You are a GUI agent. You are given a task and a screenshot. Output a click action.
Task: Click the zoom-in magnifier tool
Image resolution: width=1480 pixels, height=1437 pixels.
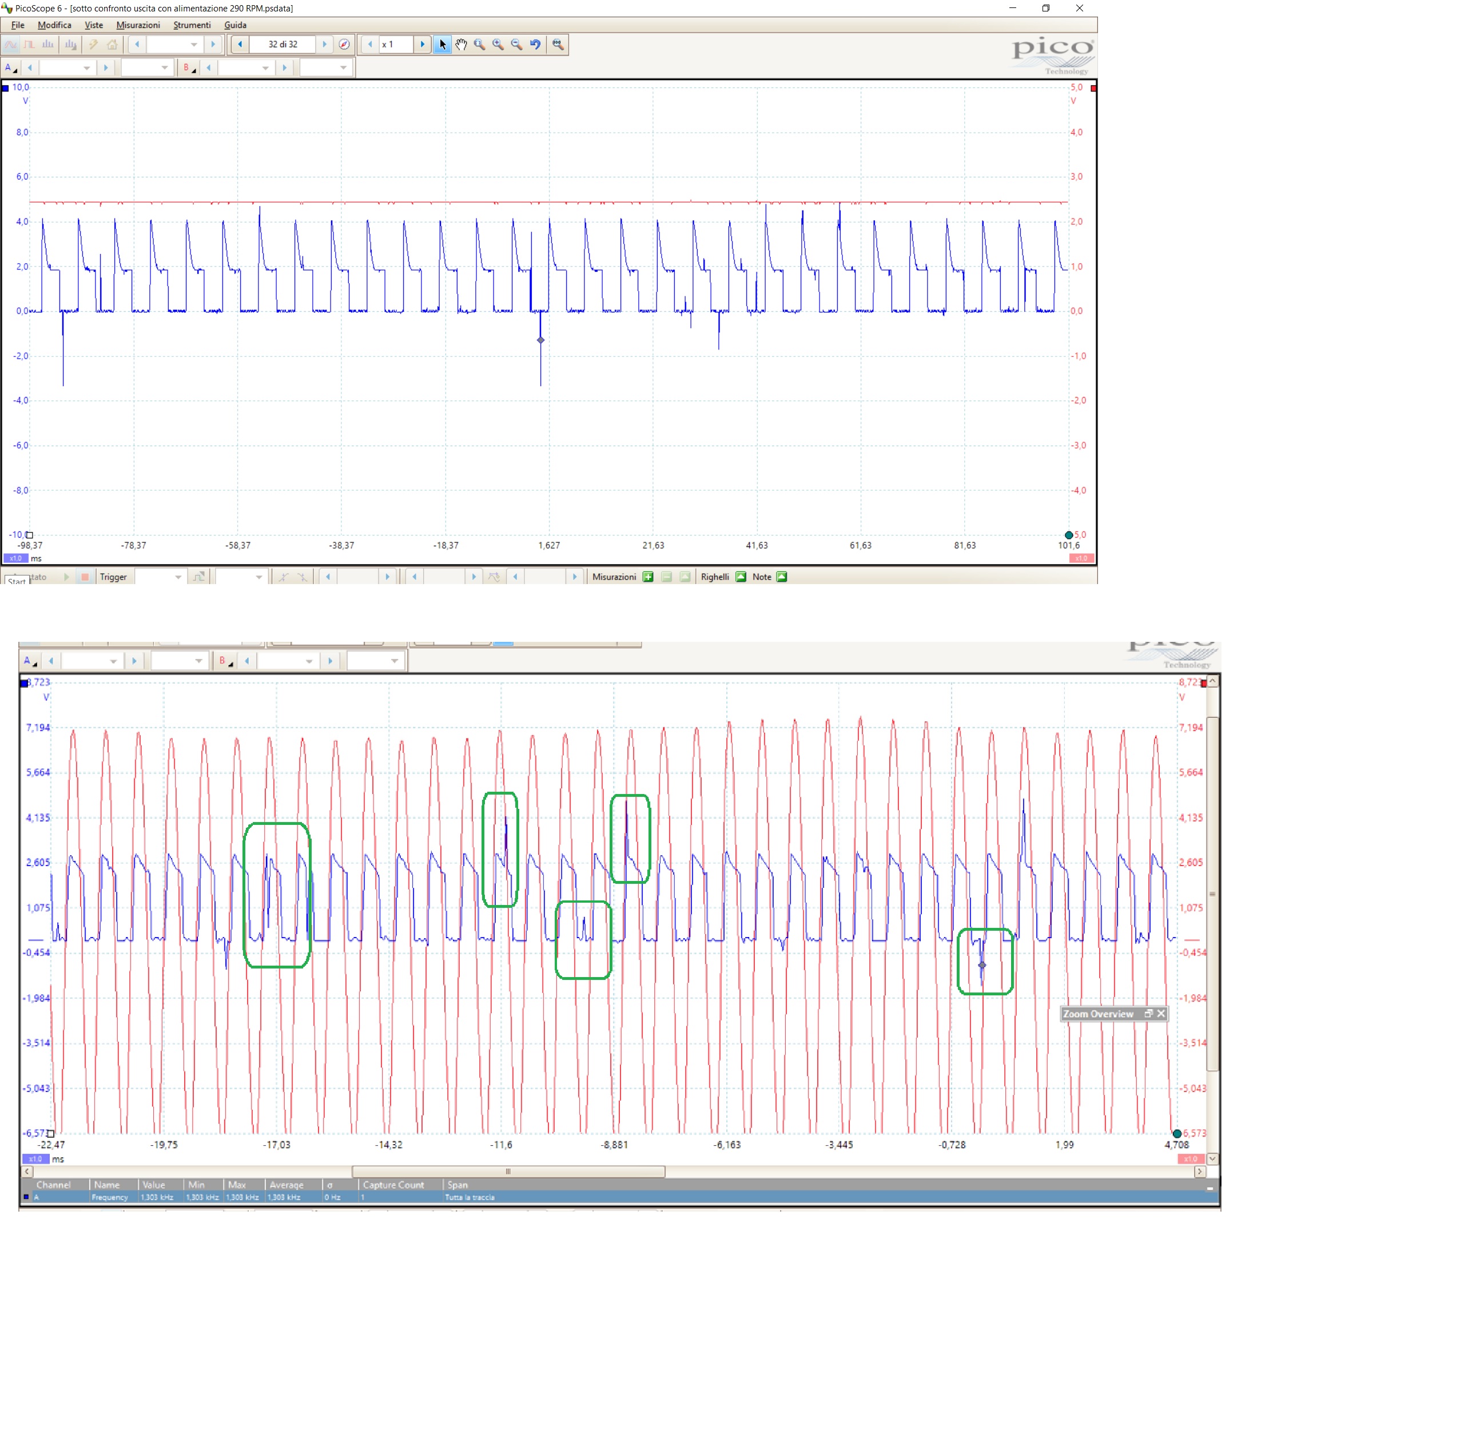point(498,45)
